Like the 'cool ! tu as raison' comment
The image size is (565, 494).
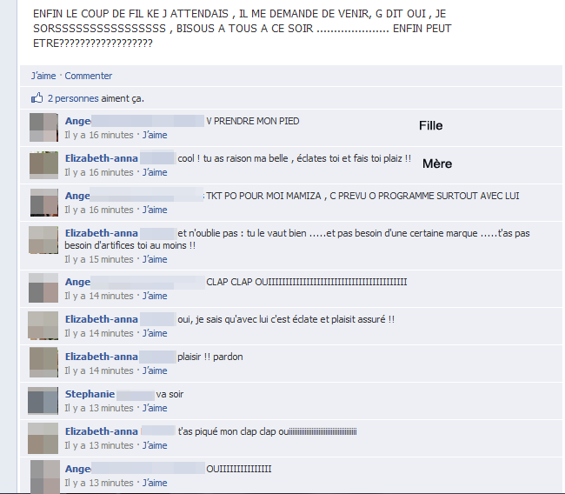[x=155, y=172]
